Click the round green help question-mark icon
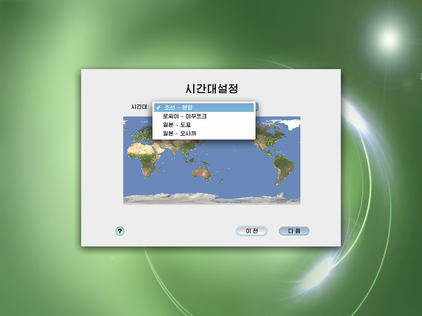This screenshot has width=422, height=316. tap(120, 231)
